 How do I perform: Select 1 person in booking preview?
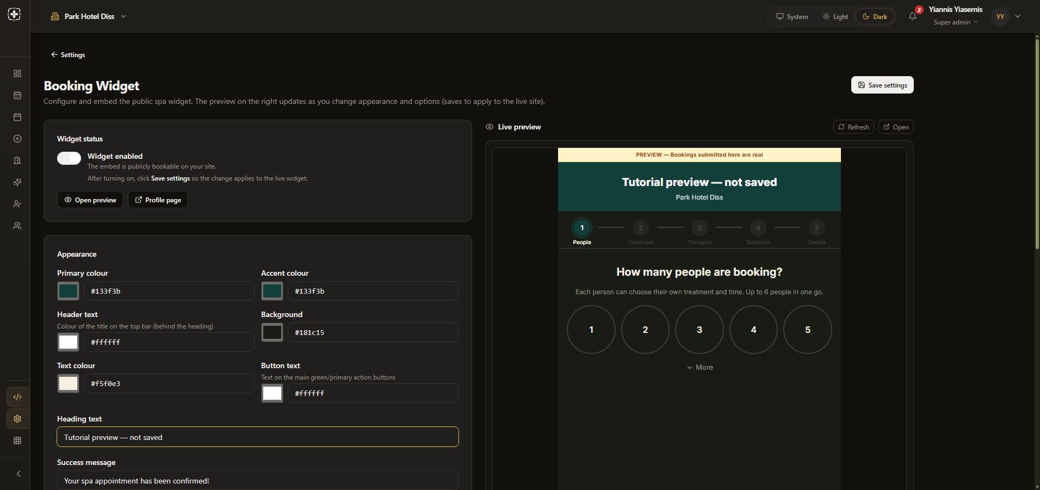click(591, 330)
